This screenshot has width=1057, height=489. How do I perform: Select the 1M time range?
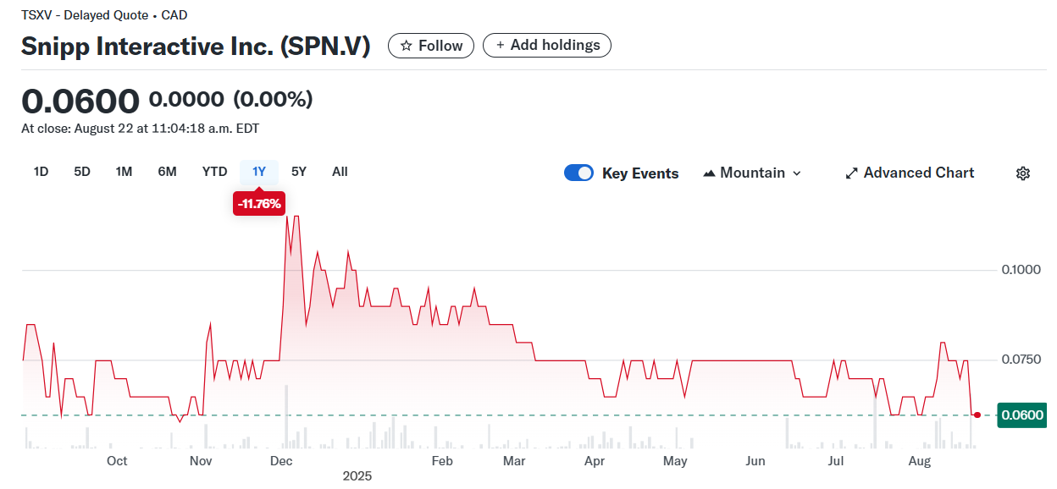(124, 172)
